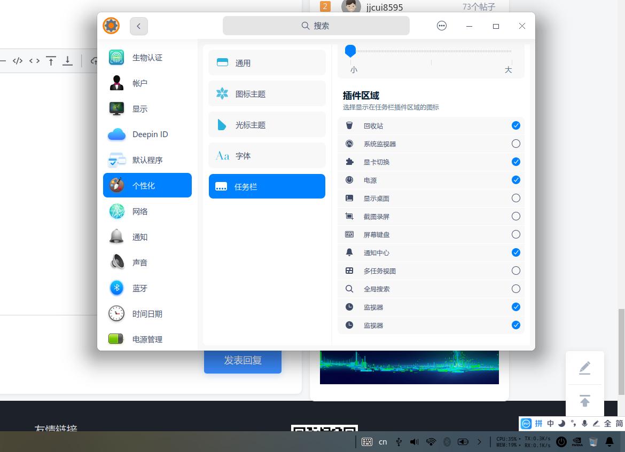This screenshot has width=625, height=452.
Task: Open 时间日期 date and time settings
Action: (147, 314)
